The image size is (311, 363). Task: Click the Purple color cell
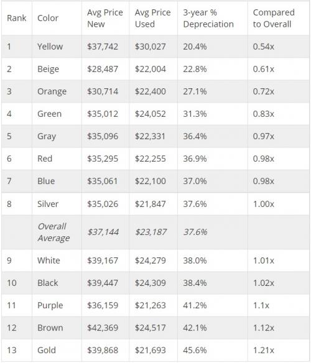click(x=50, y=305)
